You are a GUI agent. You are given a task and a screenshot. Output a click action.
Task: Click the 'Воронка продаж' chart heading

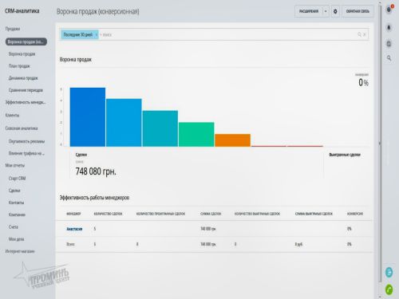[x=76, y=60]
